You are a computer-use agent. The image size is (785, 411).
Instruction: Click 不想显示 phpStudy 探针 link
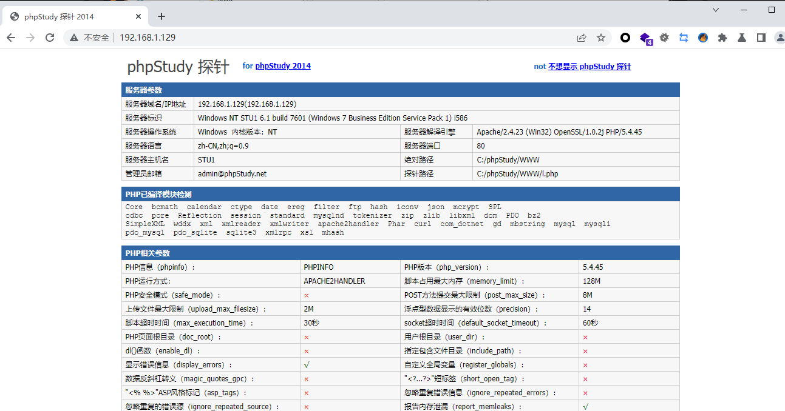[590, 67]
